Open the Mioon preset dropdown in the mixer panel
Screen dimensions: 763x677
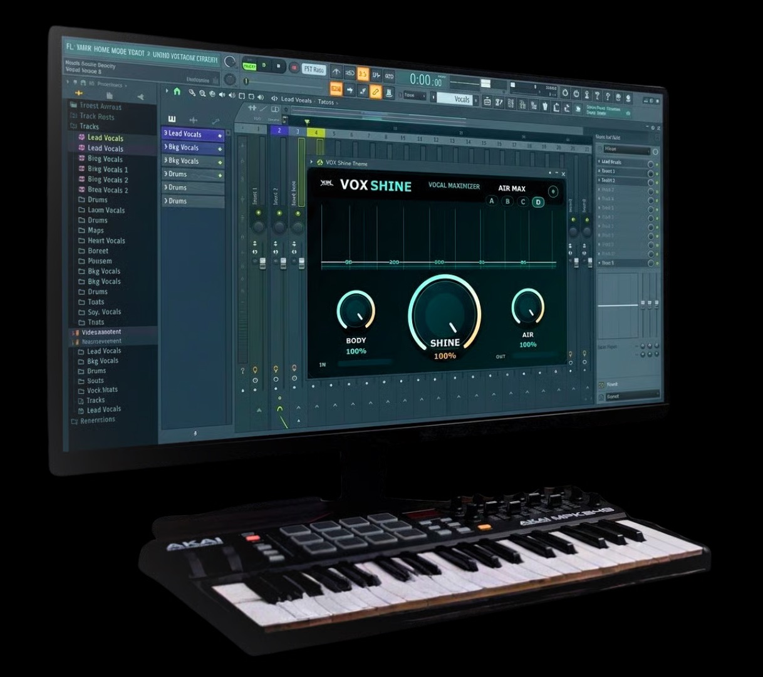(x=627, y=150)
